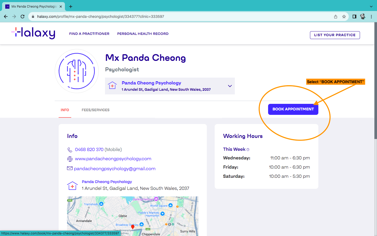Click the page vertical scrollbar
The image size is (377, 236).
click(x=375, y=80)
